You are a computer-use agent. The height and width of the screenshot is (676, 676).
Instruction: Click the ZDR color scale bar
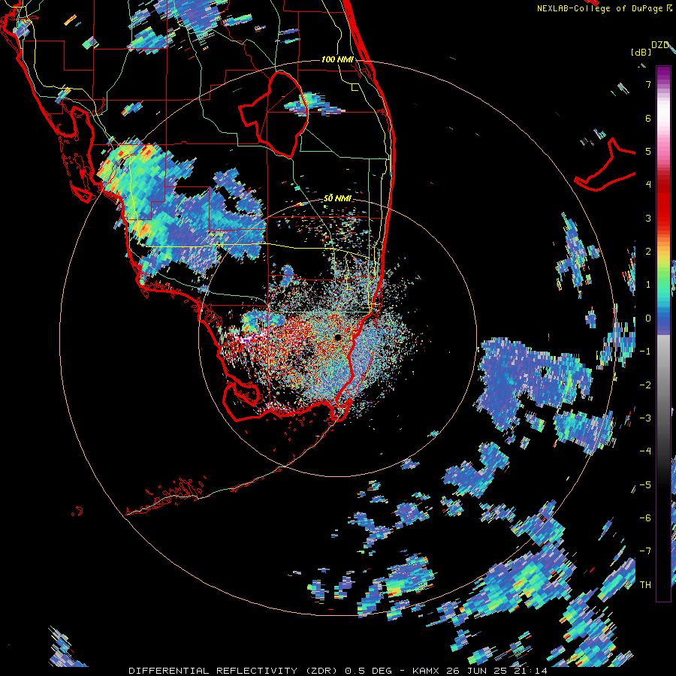663,333
